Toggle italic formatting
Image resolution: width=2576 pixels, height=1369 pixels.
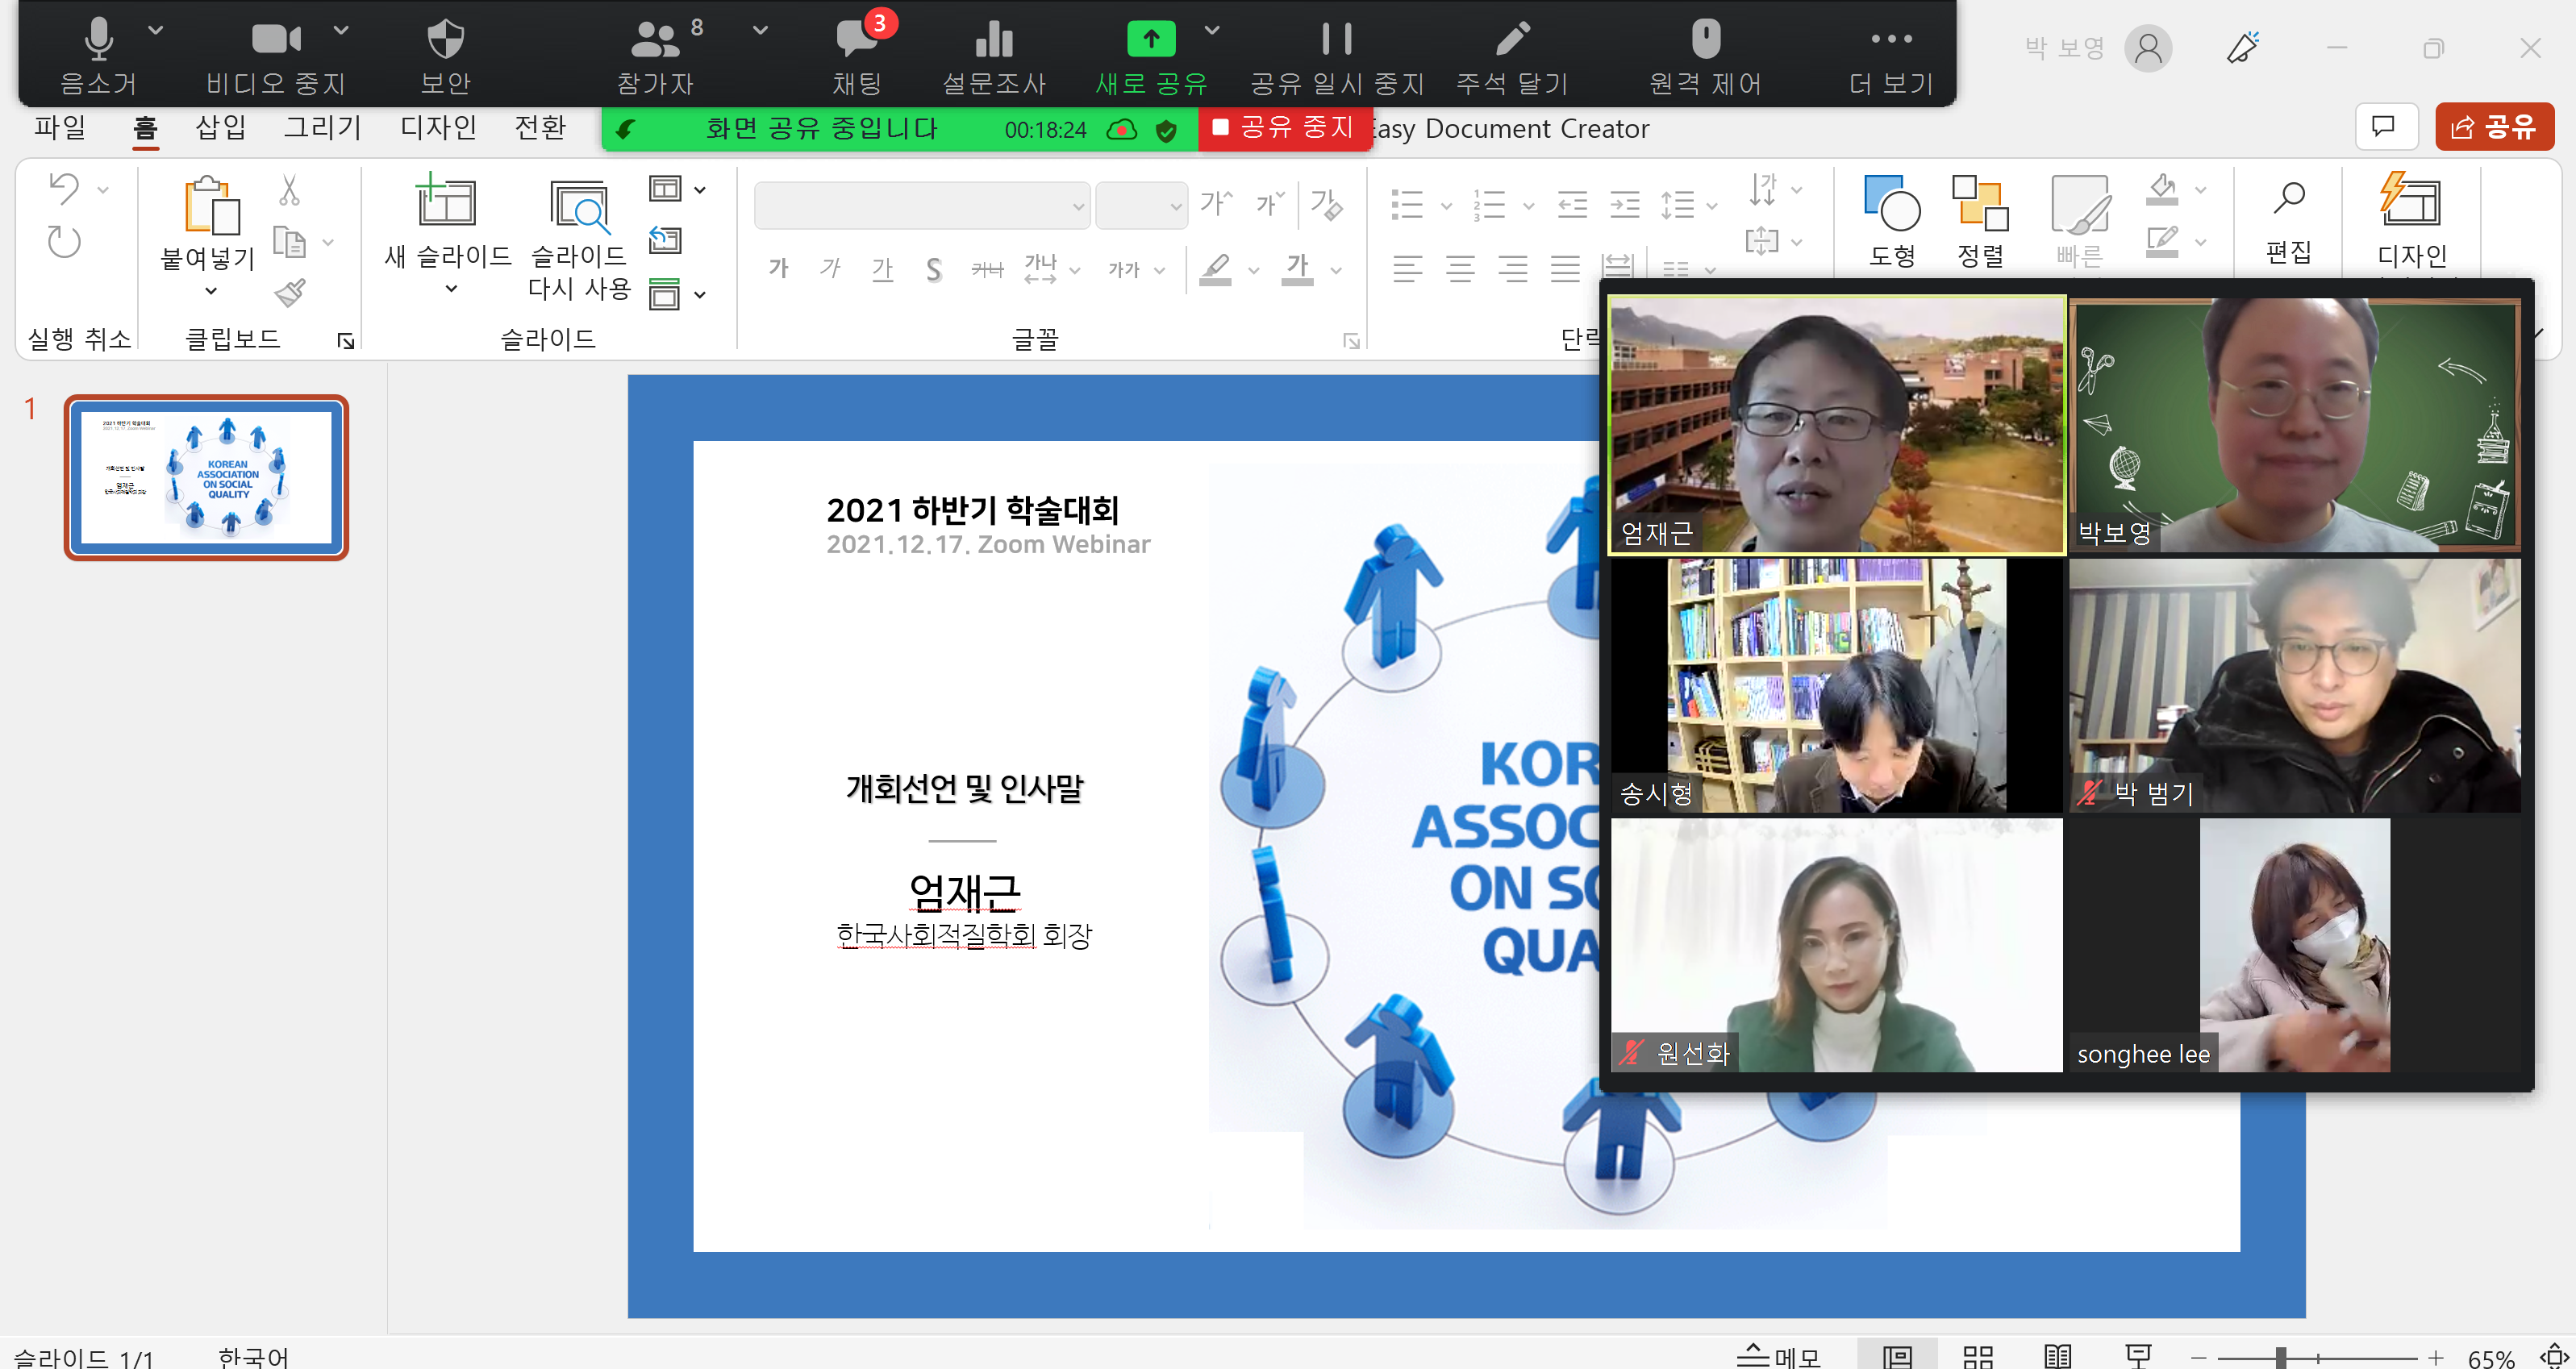(x=829, y=268)
